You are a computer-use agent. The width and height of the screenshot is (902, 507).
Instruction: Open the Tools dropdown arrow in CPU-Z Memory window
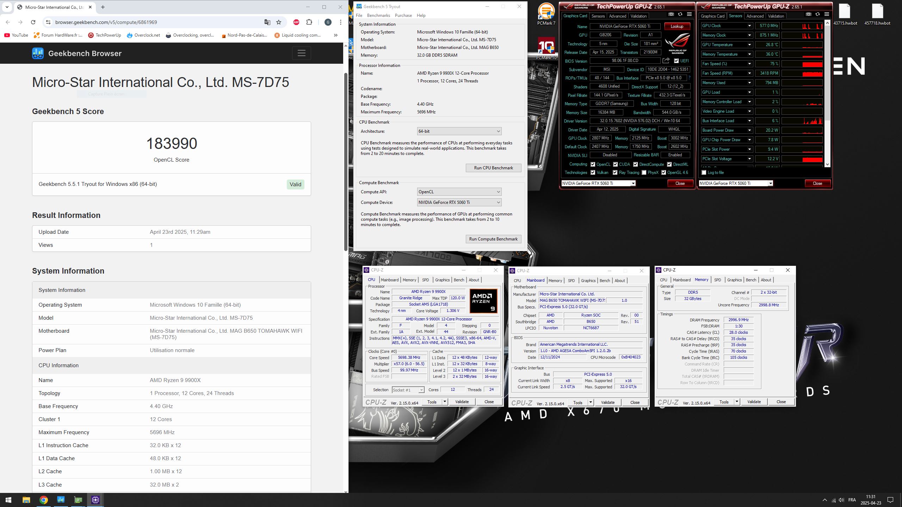[736, 402]
